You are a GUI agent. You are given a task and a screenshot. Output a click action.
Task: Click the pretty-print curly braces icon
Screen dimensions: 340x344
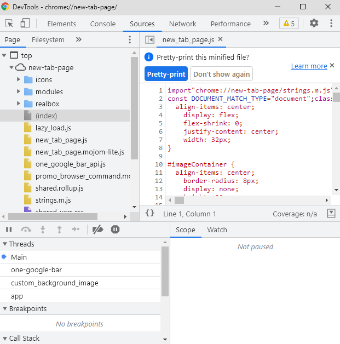[x=149, y=213]
